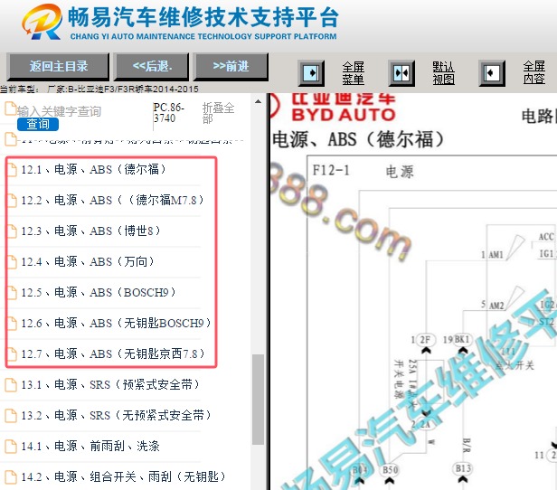This screenshot has width=557, height=490.
Task: Open 12.4、电源、ABS（万向）
Action: pos(88,261)
